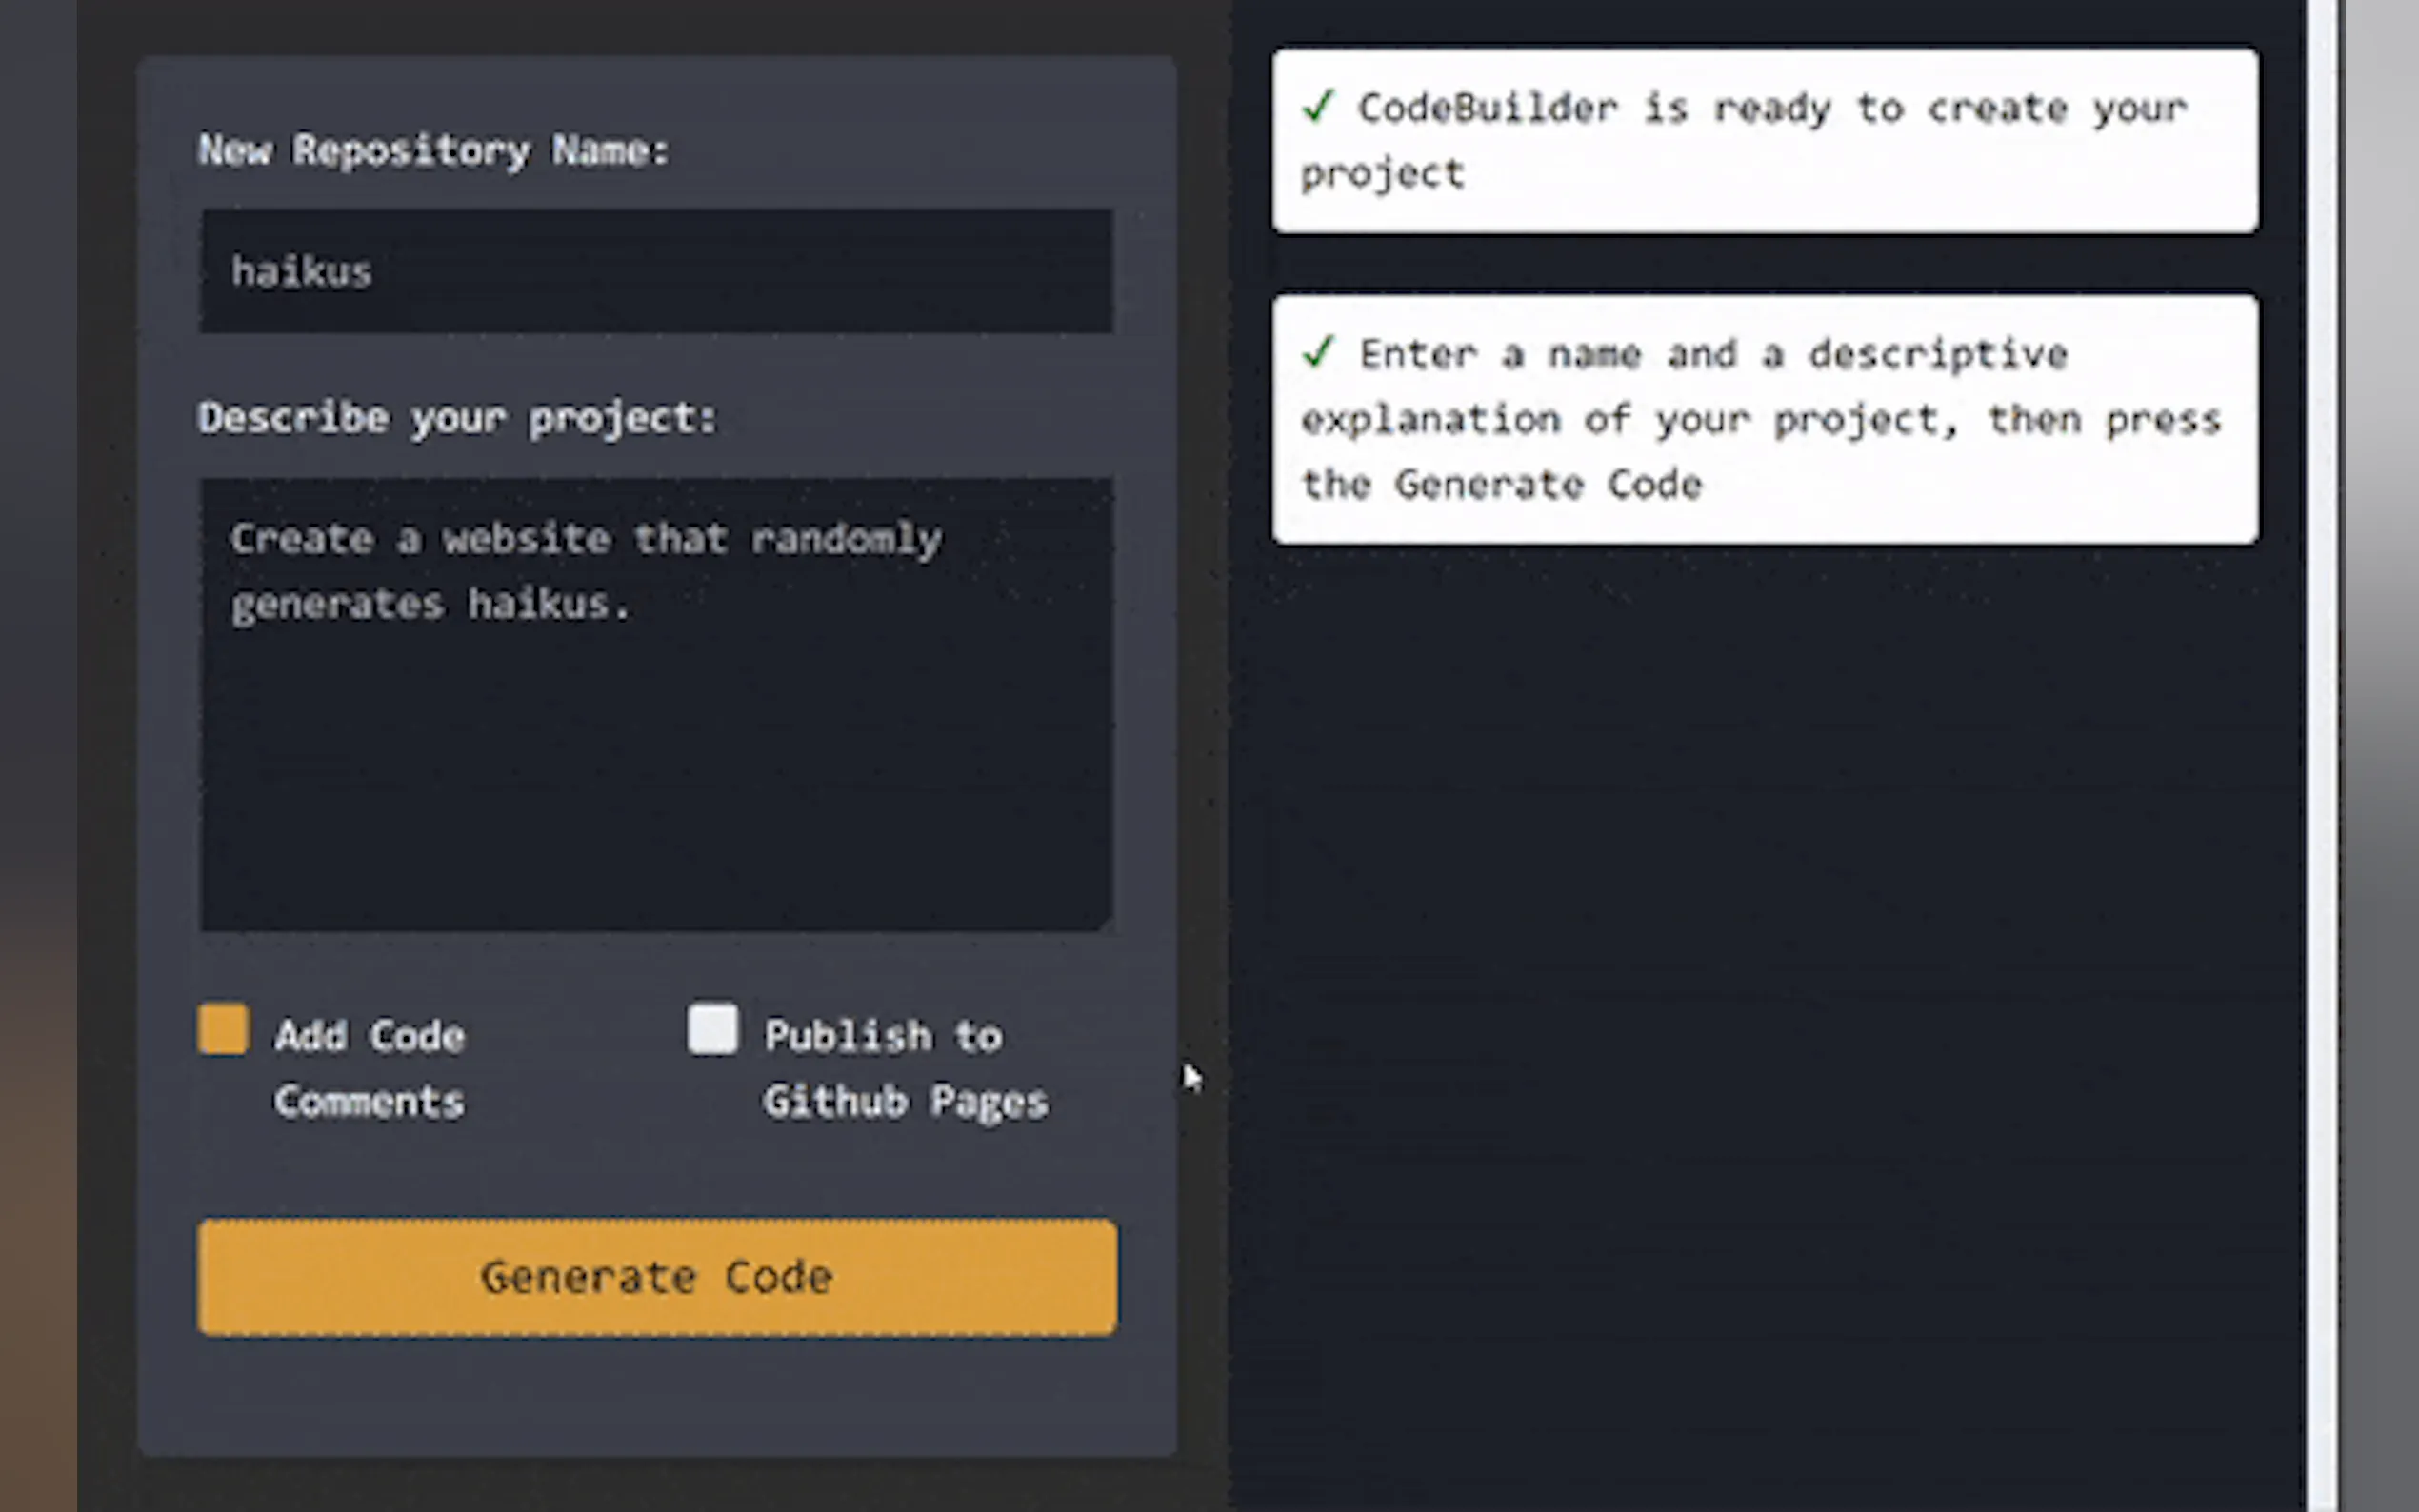Grab the description textarea resize handle corner
2419x1512 pixels.
tap(1105, 922)
